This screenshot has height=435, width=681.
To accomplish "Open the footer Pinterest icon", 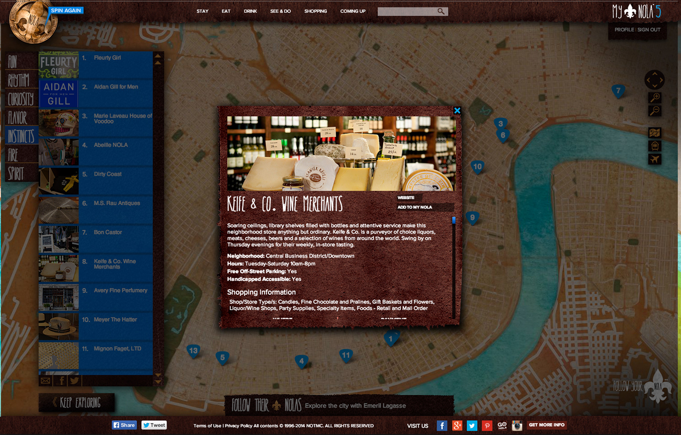I will (487, 425).
